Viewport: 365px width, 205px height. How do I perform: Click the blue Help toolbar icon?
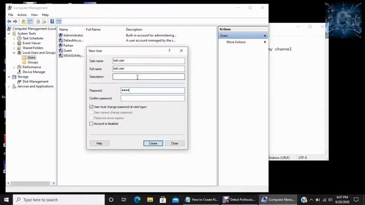click(x=52, y=22)
